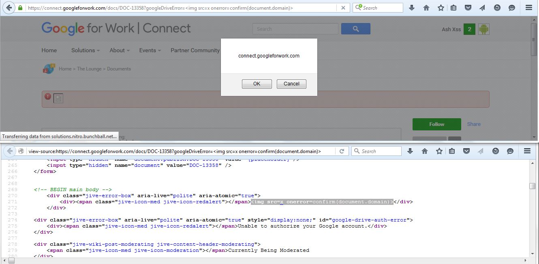Image resolution: width=539 pixels, height=264 pixels.
Task: Click The Lounge place icon beside breadcrumbs
Action: (x=49, y=69)
